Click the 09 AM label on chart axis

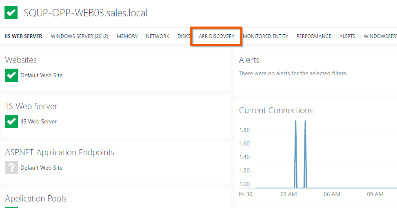375,194
